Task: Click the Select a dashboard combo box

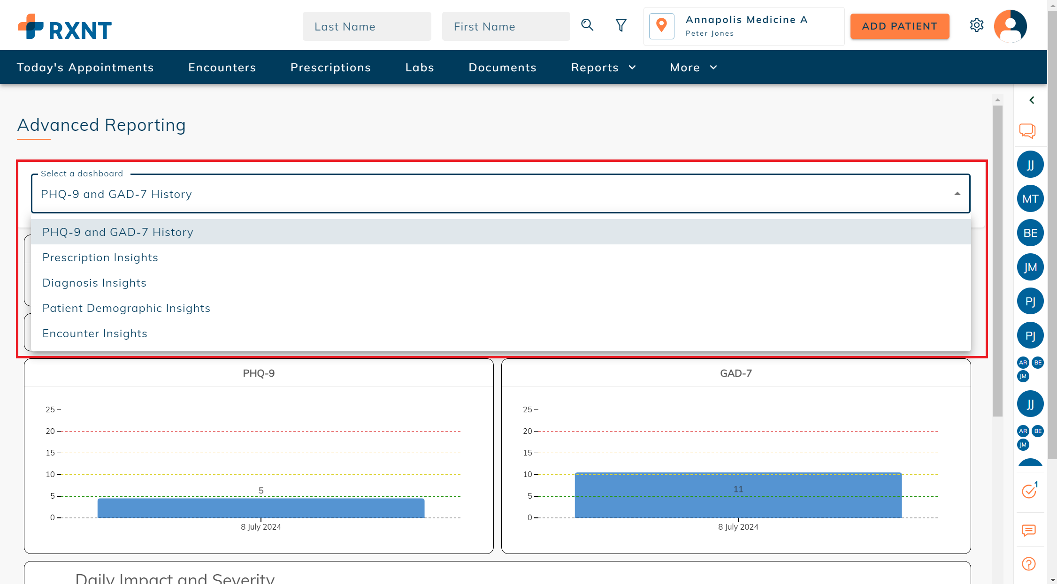Action: [500, 194]
